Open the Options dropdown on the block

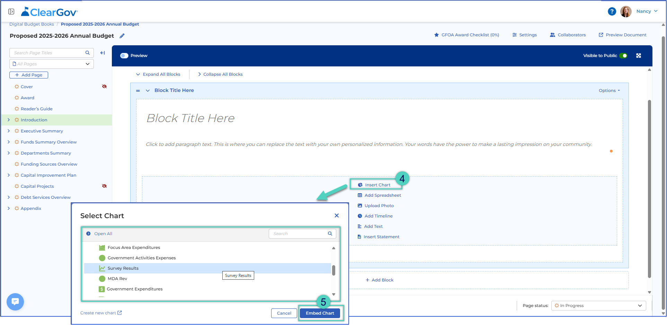[609, 91]
